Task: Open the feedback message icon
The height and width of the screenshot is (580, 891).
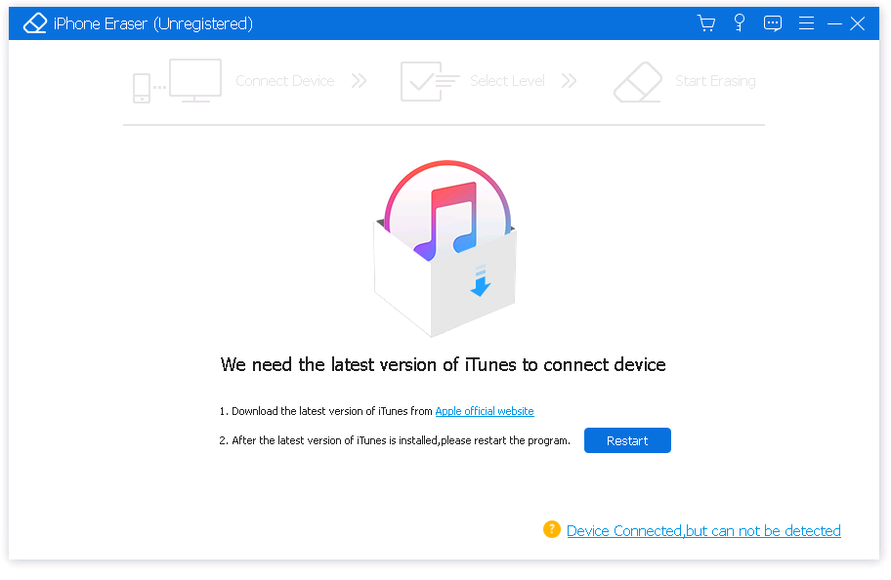Action: (773, 21)
